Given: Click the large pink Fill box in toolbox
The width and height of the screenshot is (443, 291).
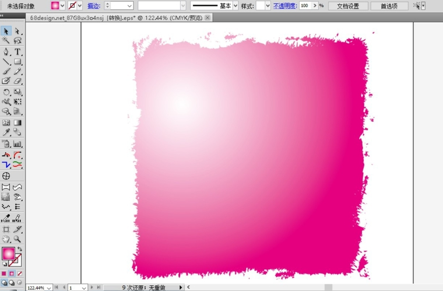Looking at the screenshot, I should click(x=9, y=254).
